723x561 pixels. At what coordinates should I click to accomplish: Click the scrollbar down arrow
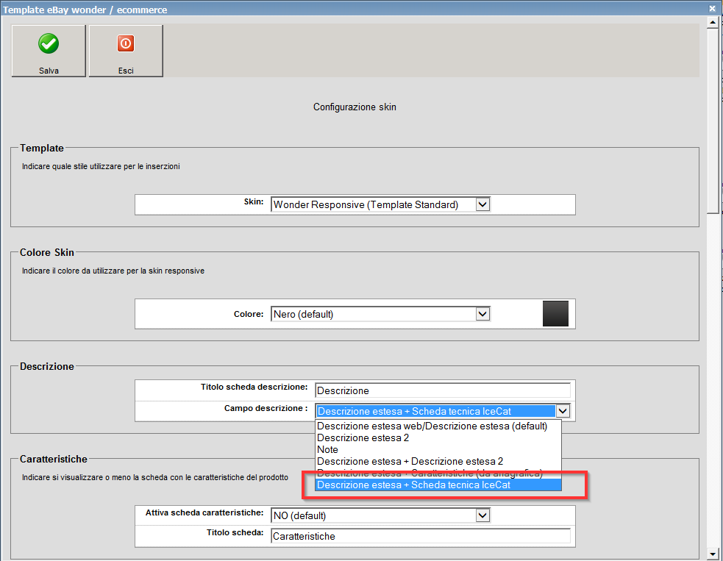point(713,554)
